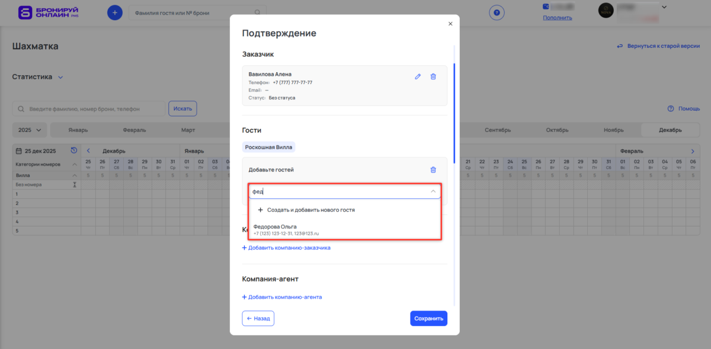The image size is (711, 349).
Task: Click the history reset icon near the date
Action: (73, 151)
